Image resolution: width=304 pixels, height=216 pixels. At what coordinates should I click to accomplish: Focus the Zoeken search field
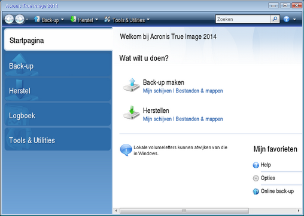click(243, 19)
